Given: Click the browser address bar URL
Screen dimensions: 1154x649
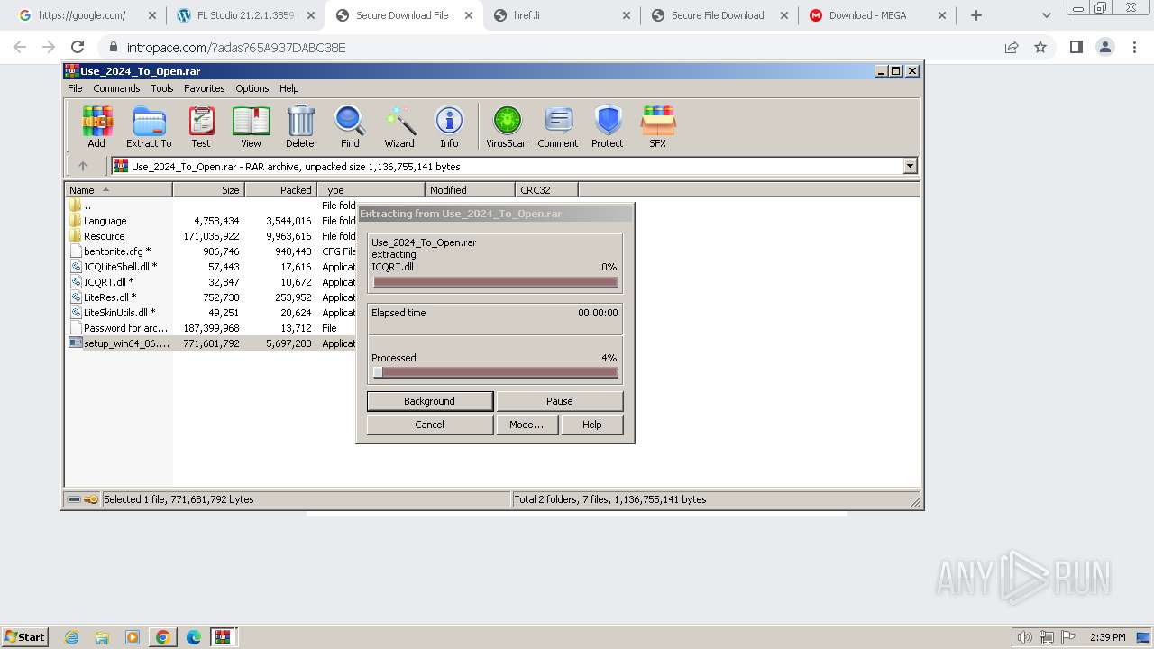Looking at the screenshot, I should (236, 47).
